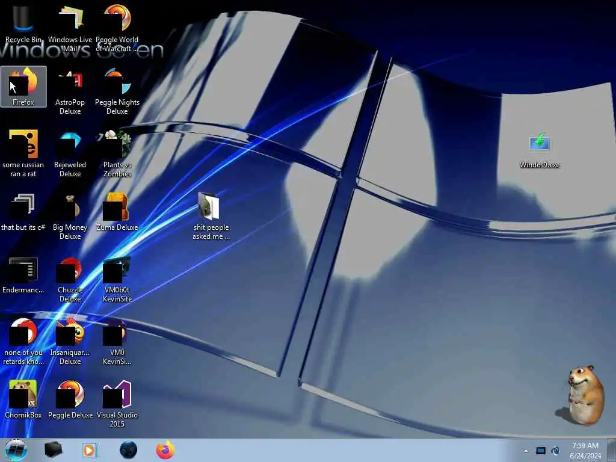Click the AstroPop Deluxe icon
The image size is (616, 462).
[x=70, y=91]
